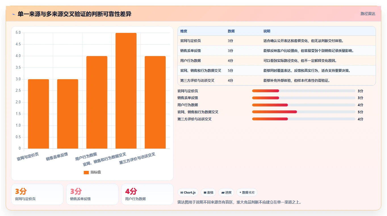Click the 进度 tag chip

(227, 192)
